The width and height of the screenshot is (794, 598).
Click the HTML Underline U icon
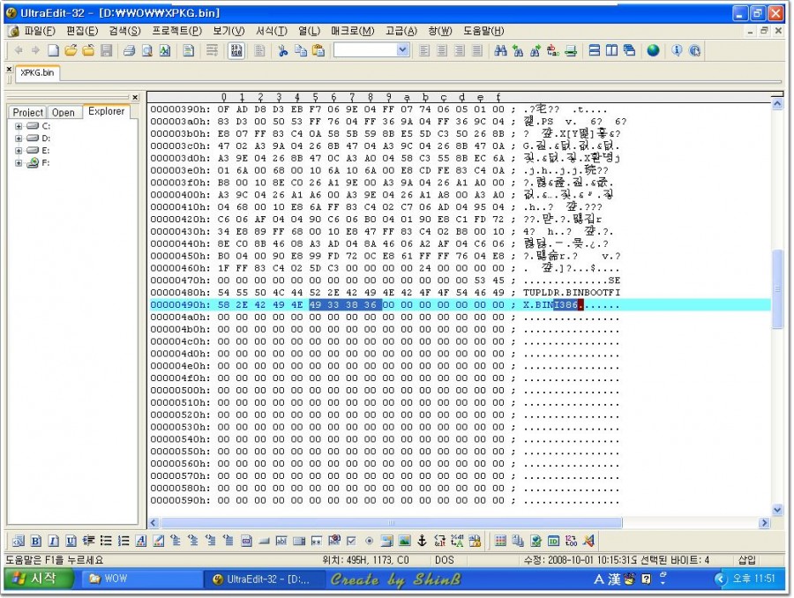click(71, 541)
